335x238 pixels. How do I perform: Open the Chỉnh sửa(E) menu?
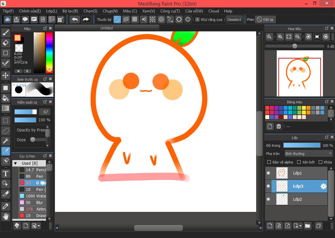click(x=30, y=11)
